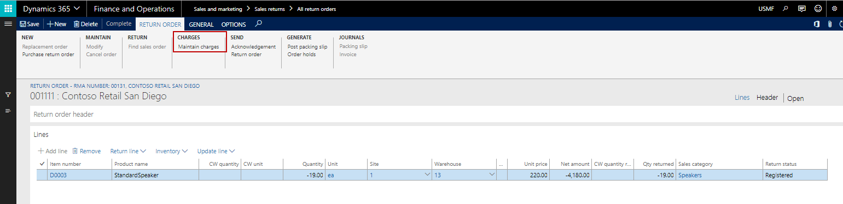Switch to the GENERAL tab
843x204 pixels.
click(201, 25)
